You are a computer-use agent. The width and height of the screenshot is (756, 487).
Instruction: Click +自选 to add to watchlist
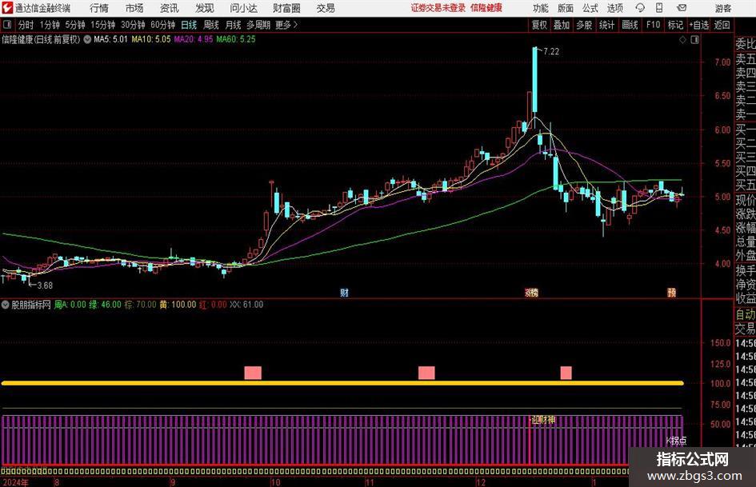point(699,25)
